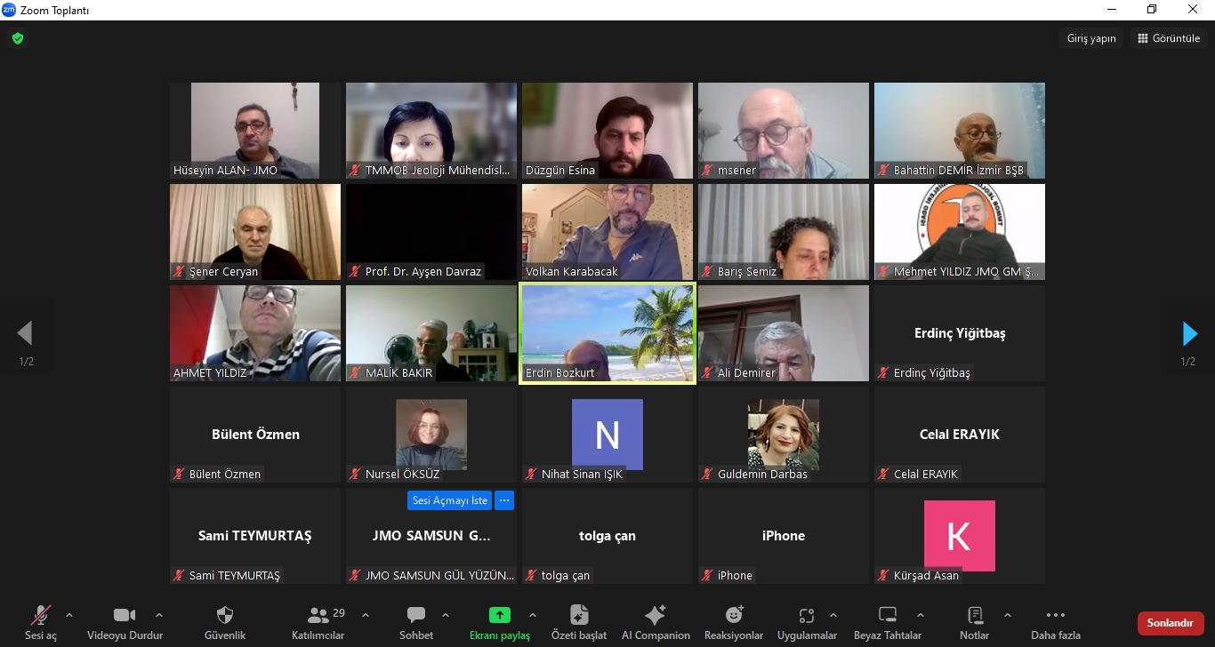Click the red Sonlandır end button
The width and height of the screenshot is (1215, 647).
1170,623
